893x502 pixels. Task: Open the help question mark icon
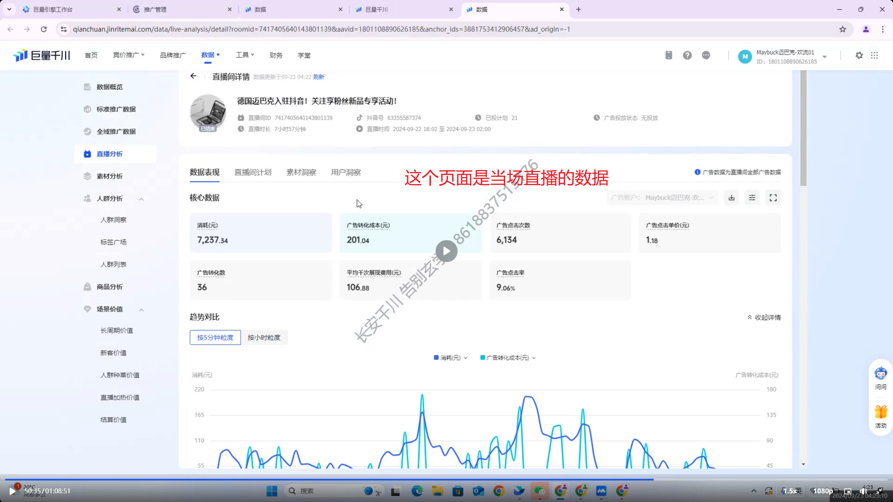[x=687, y=55]
